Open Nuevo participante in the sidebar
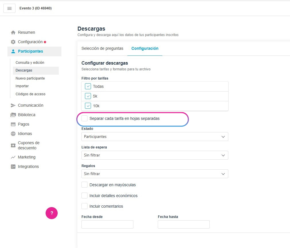The image size is (290, 248). tap(30, 78)
